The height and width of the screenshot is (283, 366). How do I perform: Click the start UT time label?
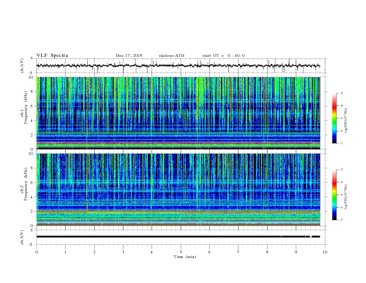point(223,55)
